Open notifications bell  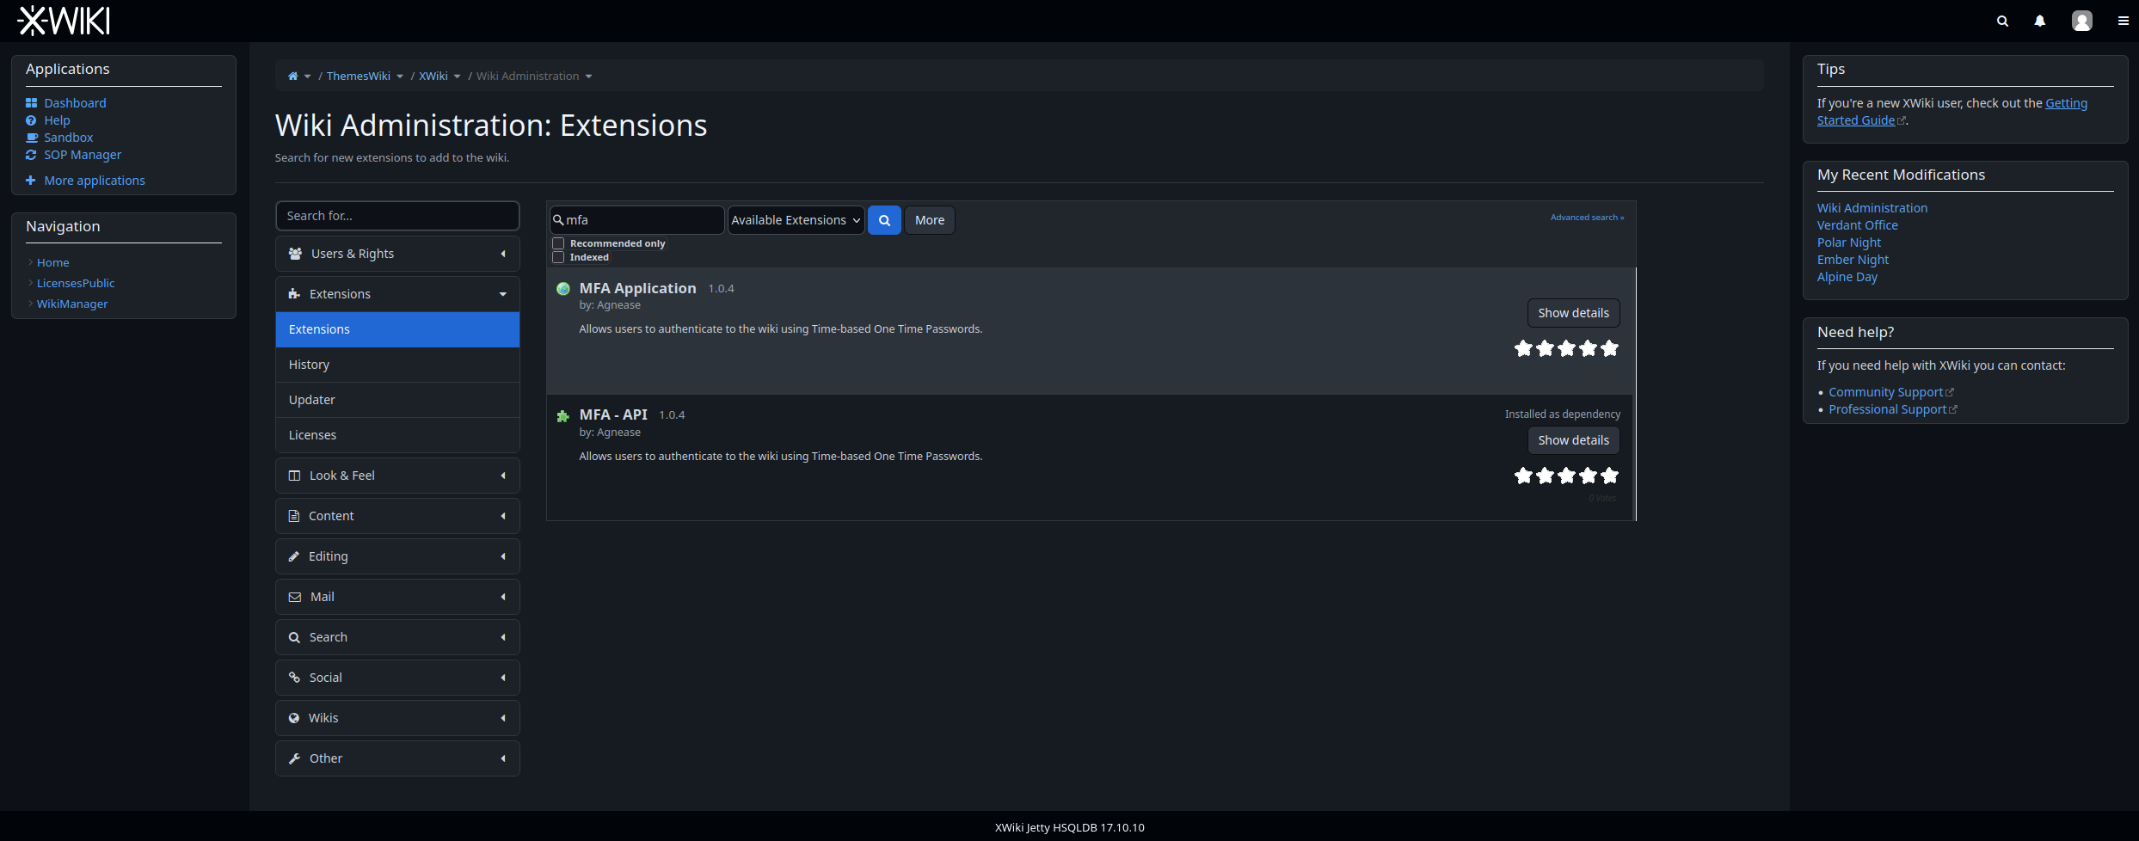[2039, 21]
